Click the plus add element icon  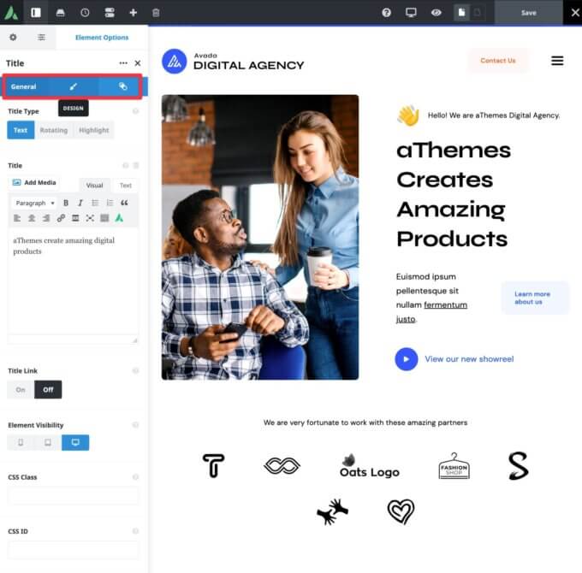(x=134, y=13)
